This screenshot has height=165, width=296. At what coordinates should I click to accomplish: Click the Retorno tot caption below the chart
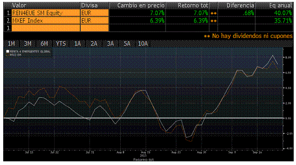144,160
